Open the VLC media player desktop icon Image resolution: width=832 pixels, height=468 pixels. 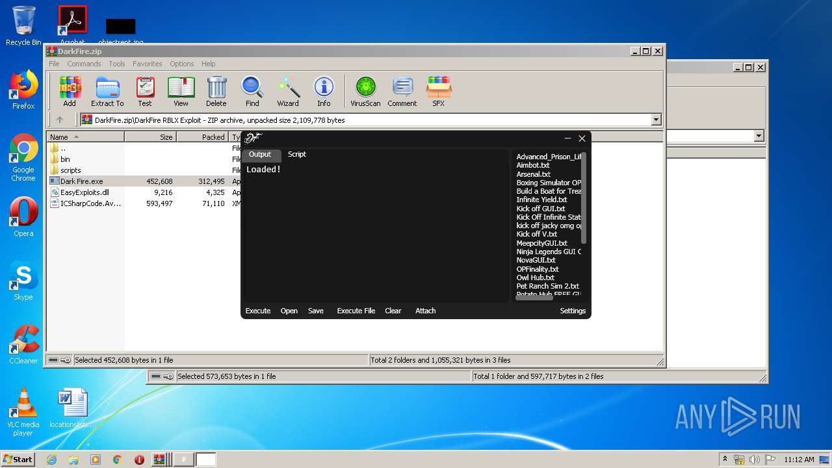point(23,412)
